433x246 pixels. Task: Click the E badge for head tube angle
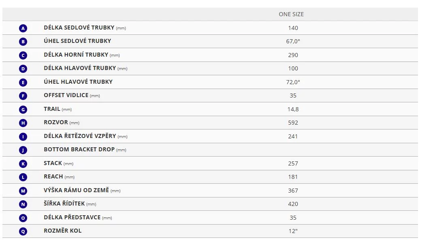(23, 82)
